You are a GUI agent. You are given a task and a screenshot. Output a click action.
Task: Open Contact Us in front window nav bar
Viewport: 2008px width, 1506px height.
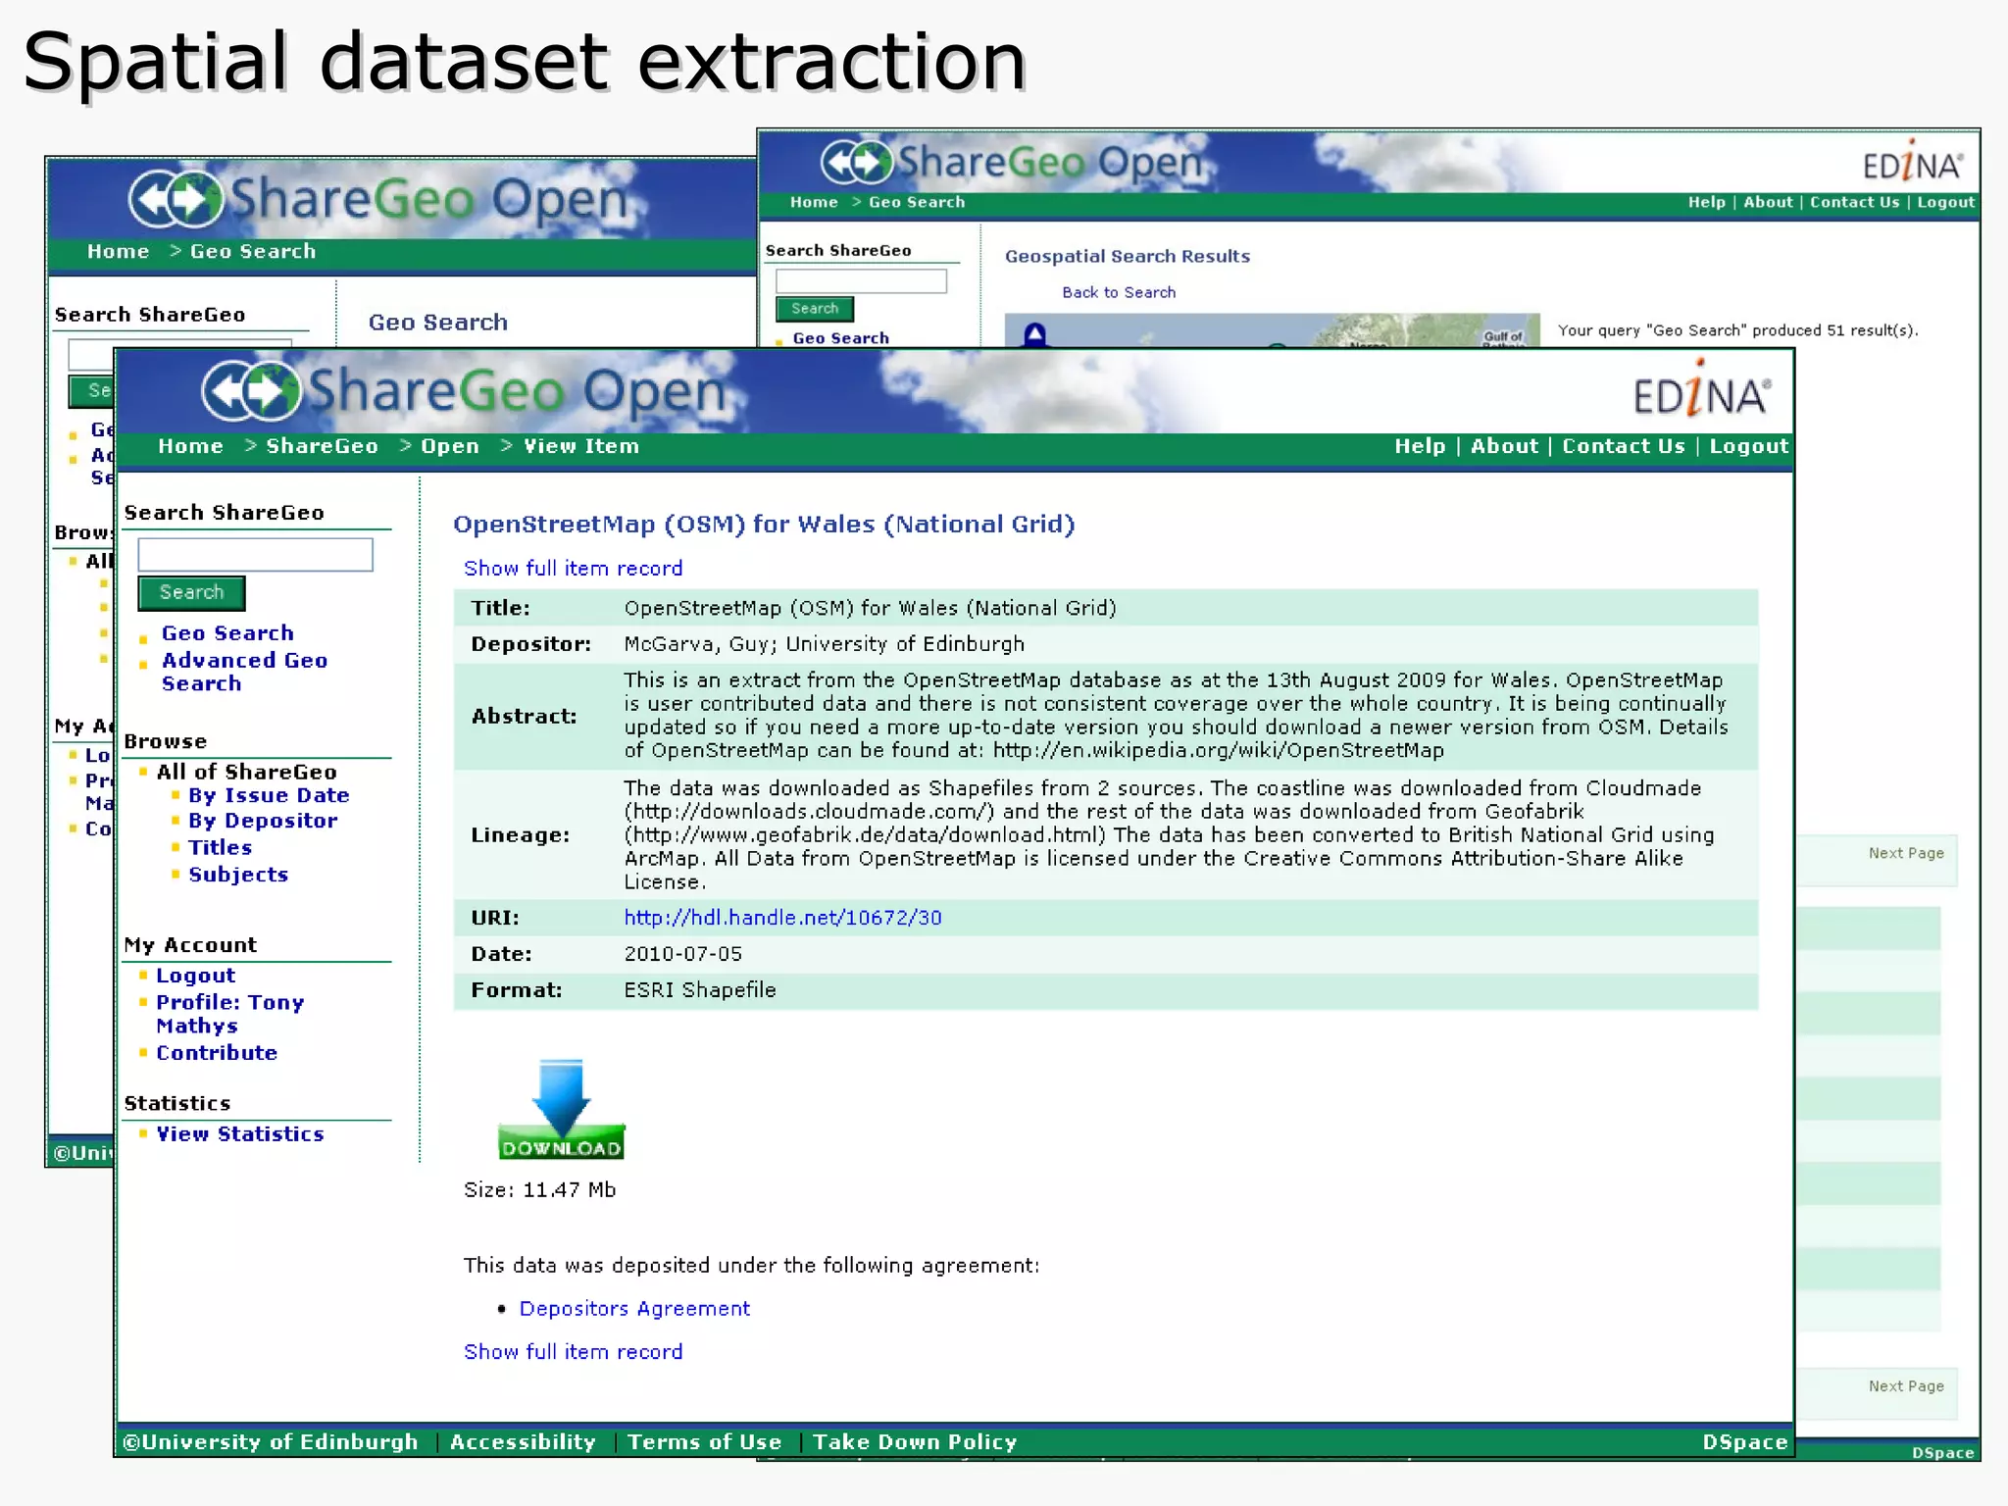1624,446
